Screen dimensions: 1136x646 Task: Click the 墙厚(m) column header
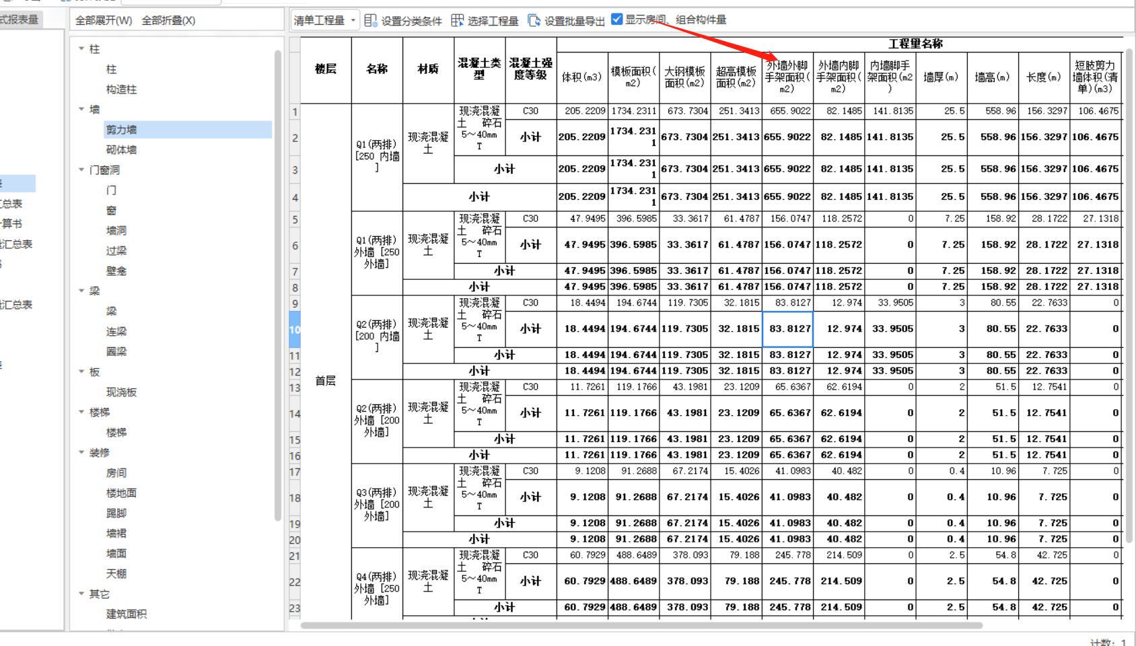coord(942,77)
